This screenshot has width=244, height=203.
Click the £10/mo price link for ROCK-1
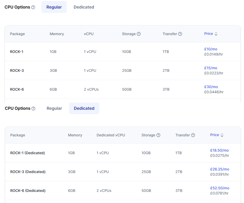pos(211,49)
